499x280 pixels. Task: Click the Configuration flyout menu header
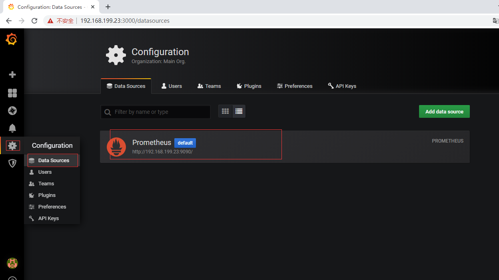[x=52, y=145]
